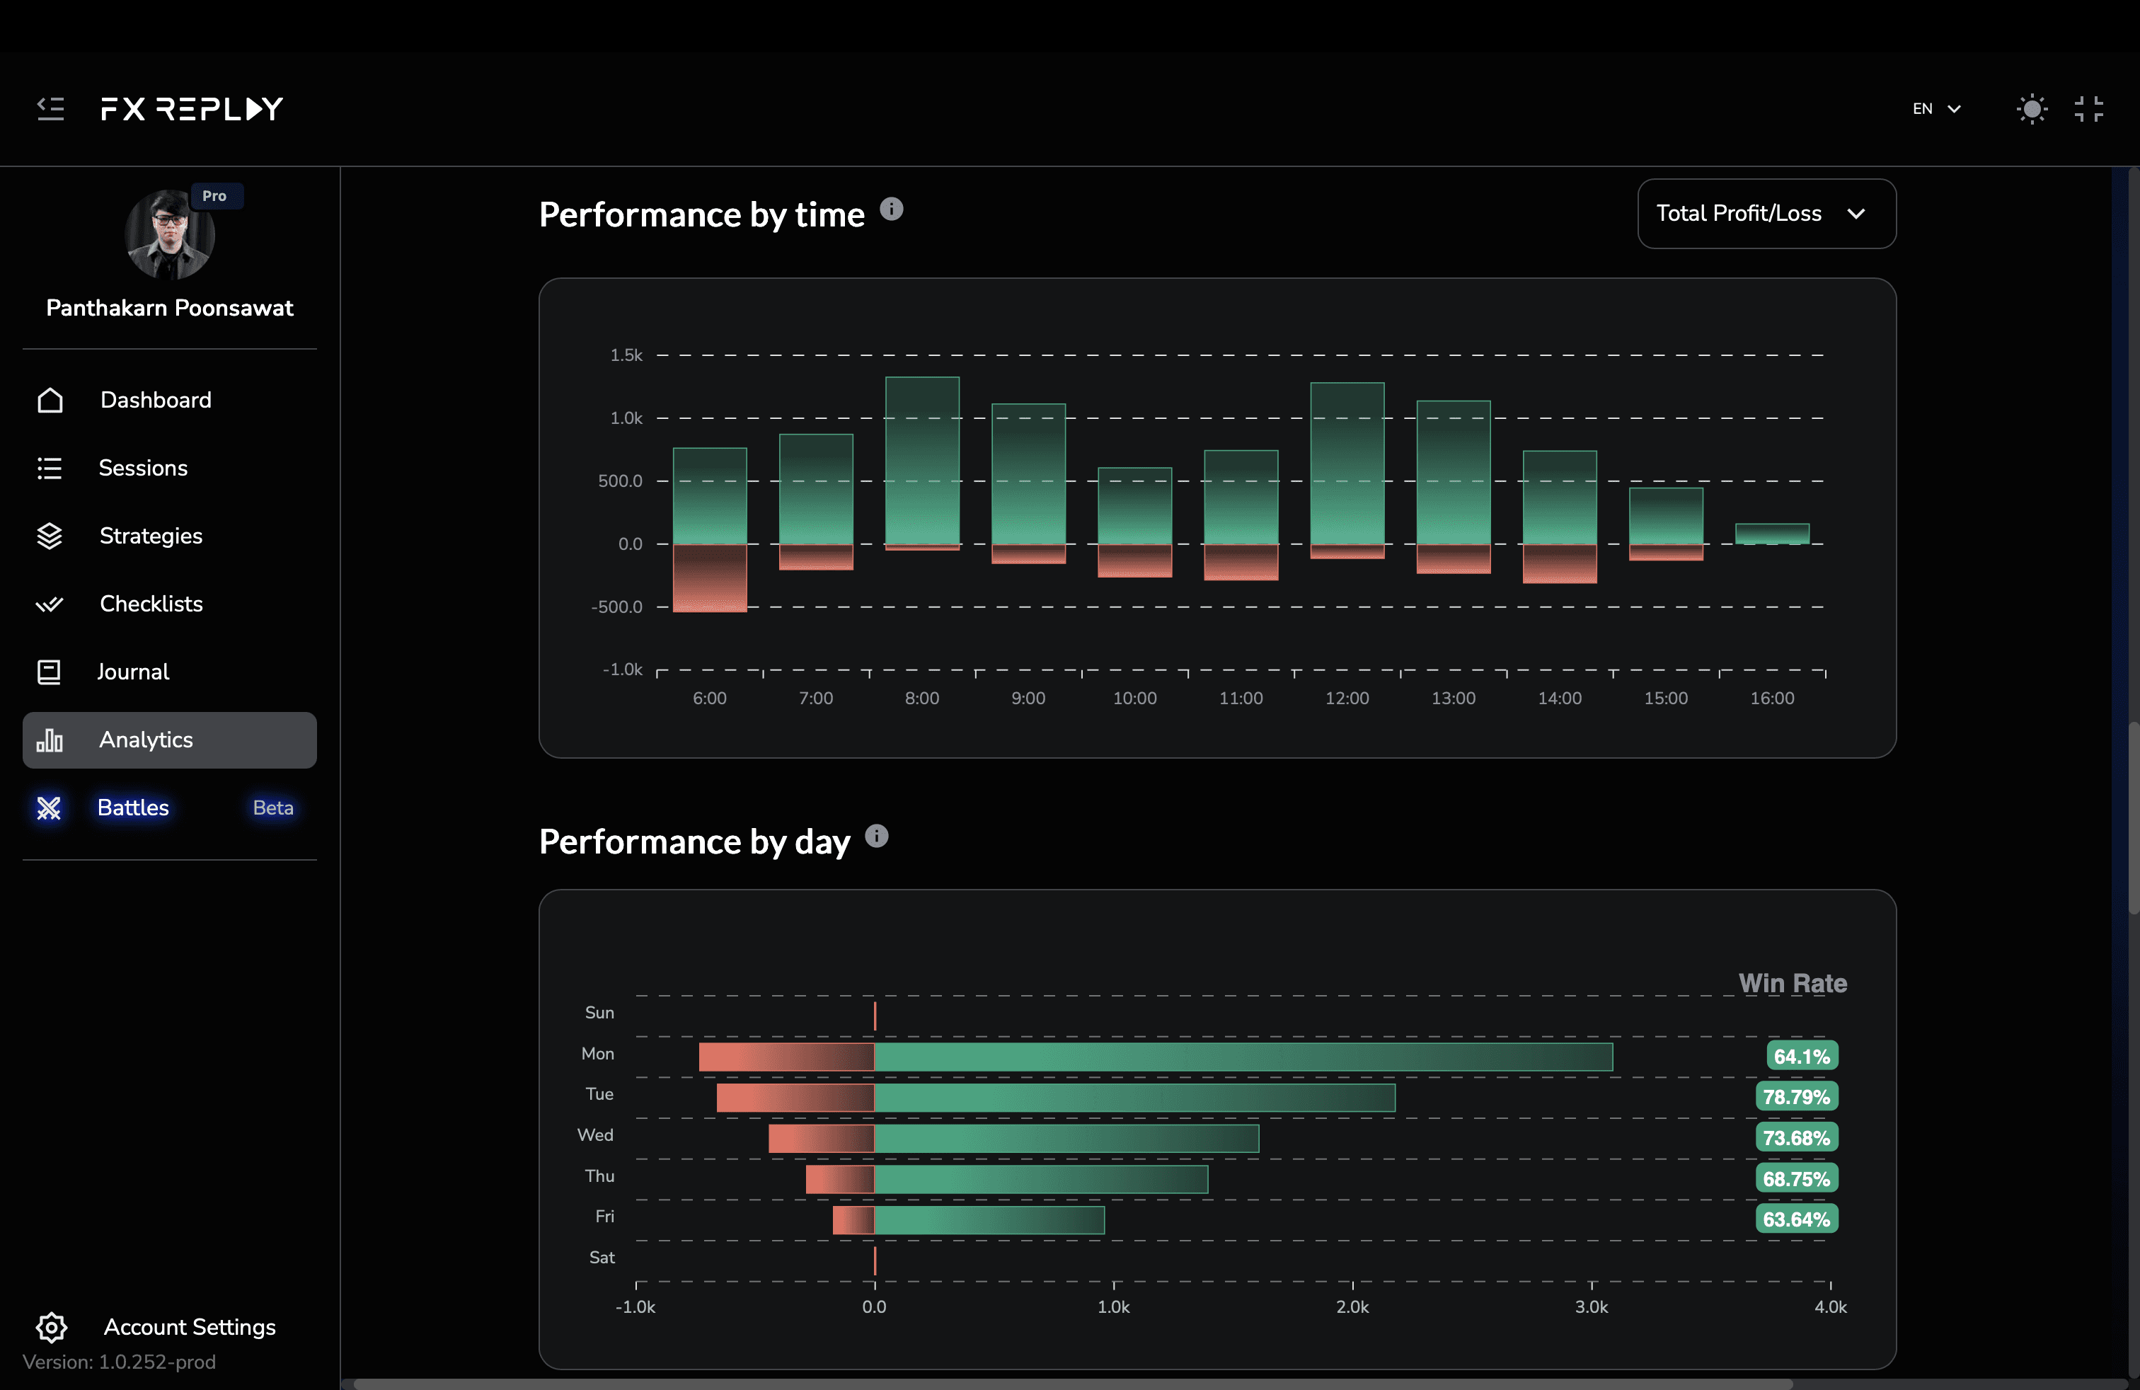Click Performance by day info icon
This screenshot has width=2140, height=1390.
(877, 836)
